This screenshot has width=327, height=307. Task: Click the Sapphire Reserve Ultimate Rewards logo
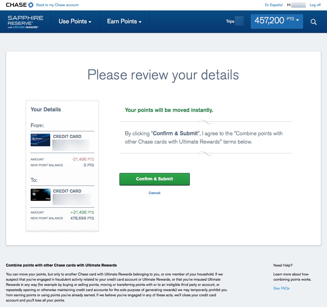point(25,22)
